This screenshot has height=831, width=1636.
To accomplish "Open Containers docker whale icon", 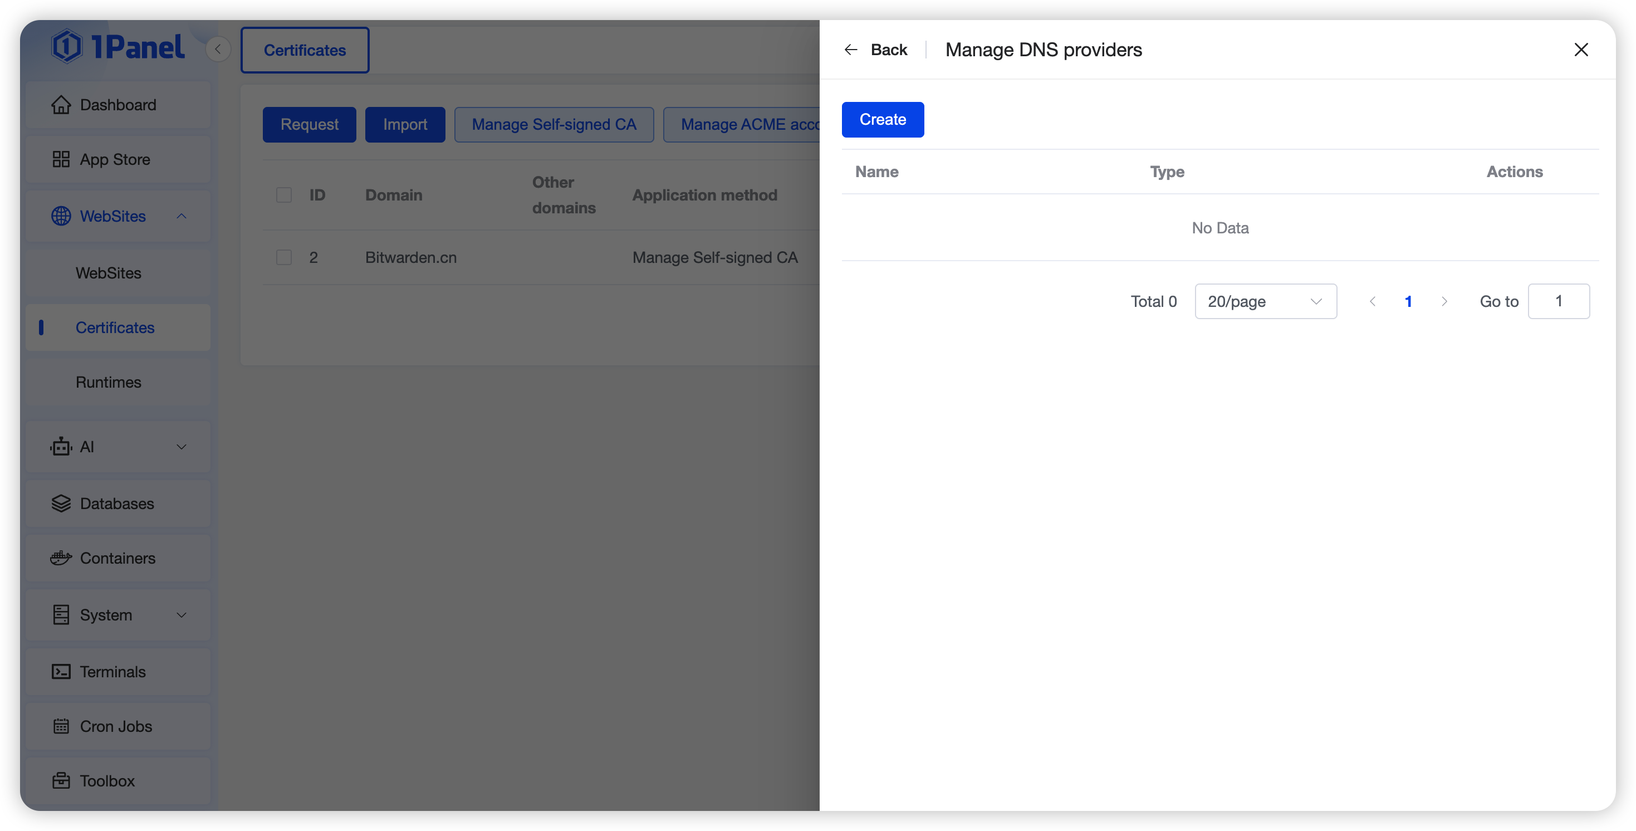I will click(x=61, y=559).
